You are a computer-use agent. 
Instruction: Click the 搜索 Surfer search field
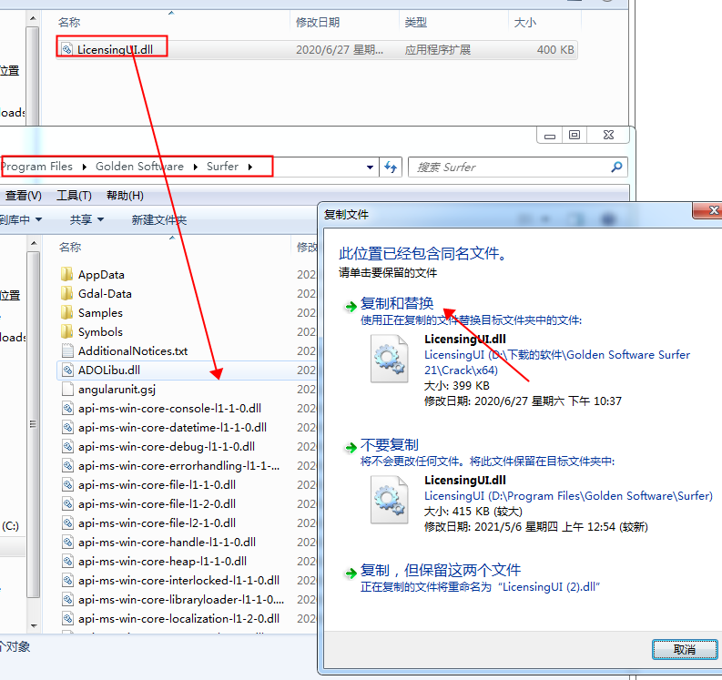pyautogui.click(x=510, y=167)
